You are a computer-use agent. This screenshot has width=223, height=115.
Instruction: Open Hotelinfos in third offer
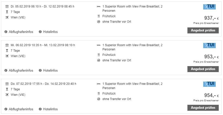pos(50,109)
